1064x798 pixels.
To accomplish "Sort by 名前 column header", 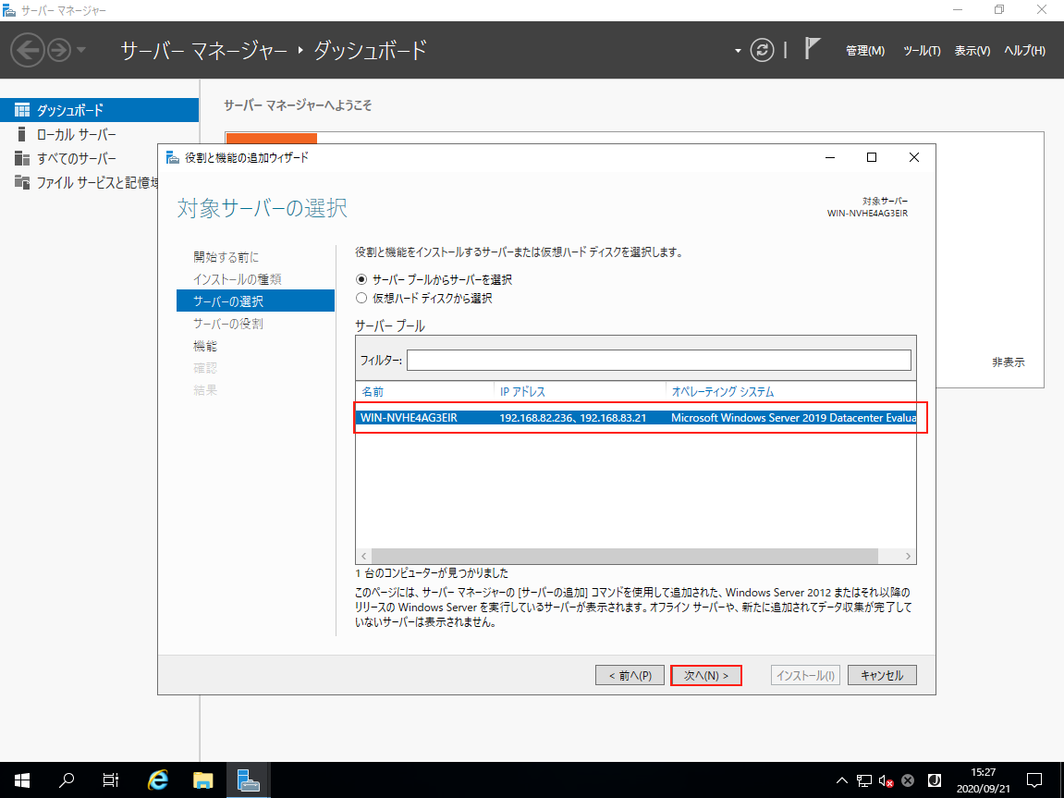I will (x=373, y=391).
